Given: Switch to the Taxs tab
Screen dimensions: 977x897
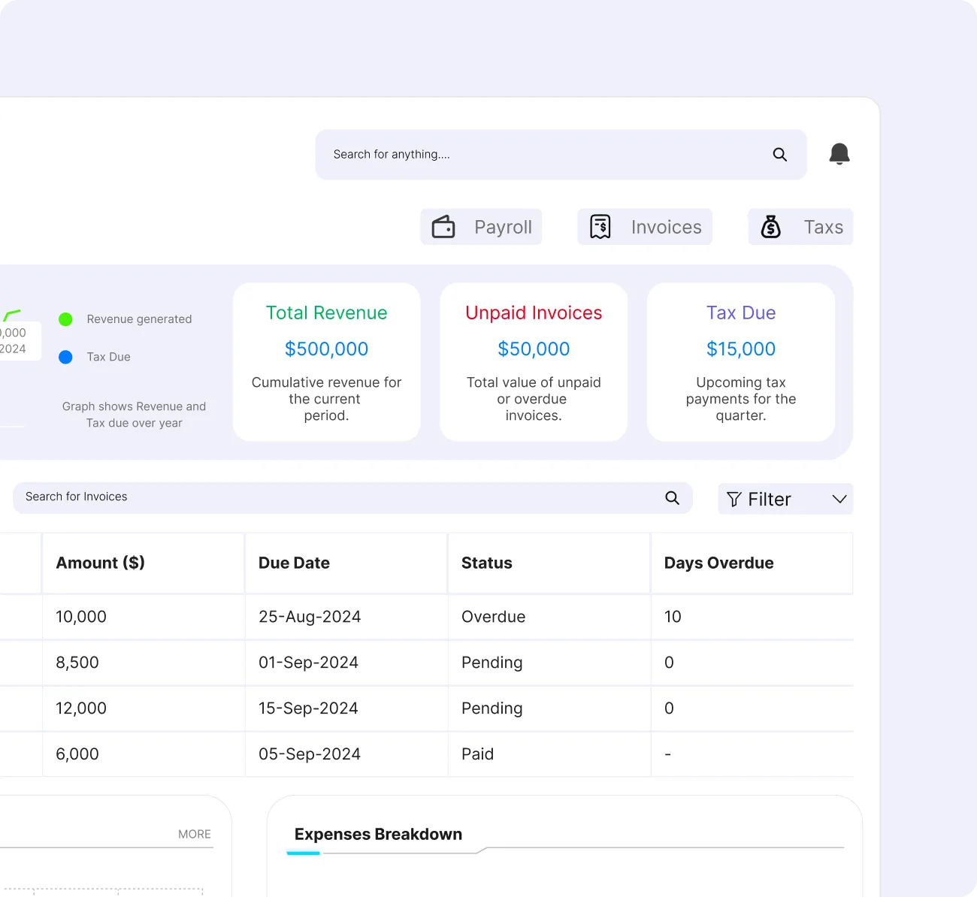Looking at the screenshot, I should [x=800, y=227].
